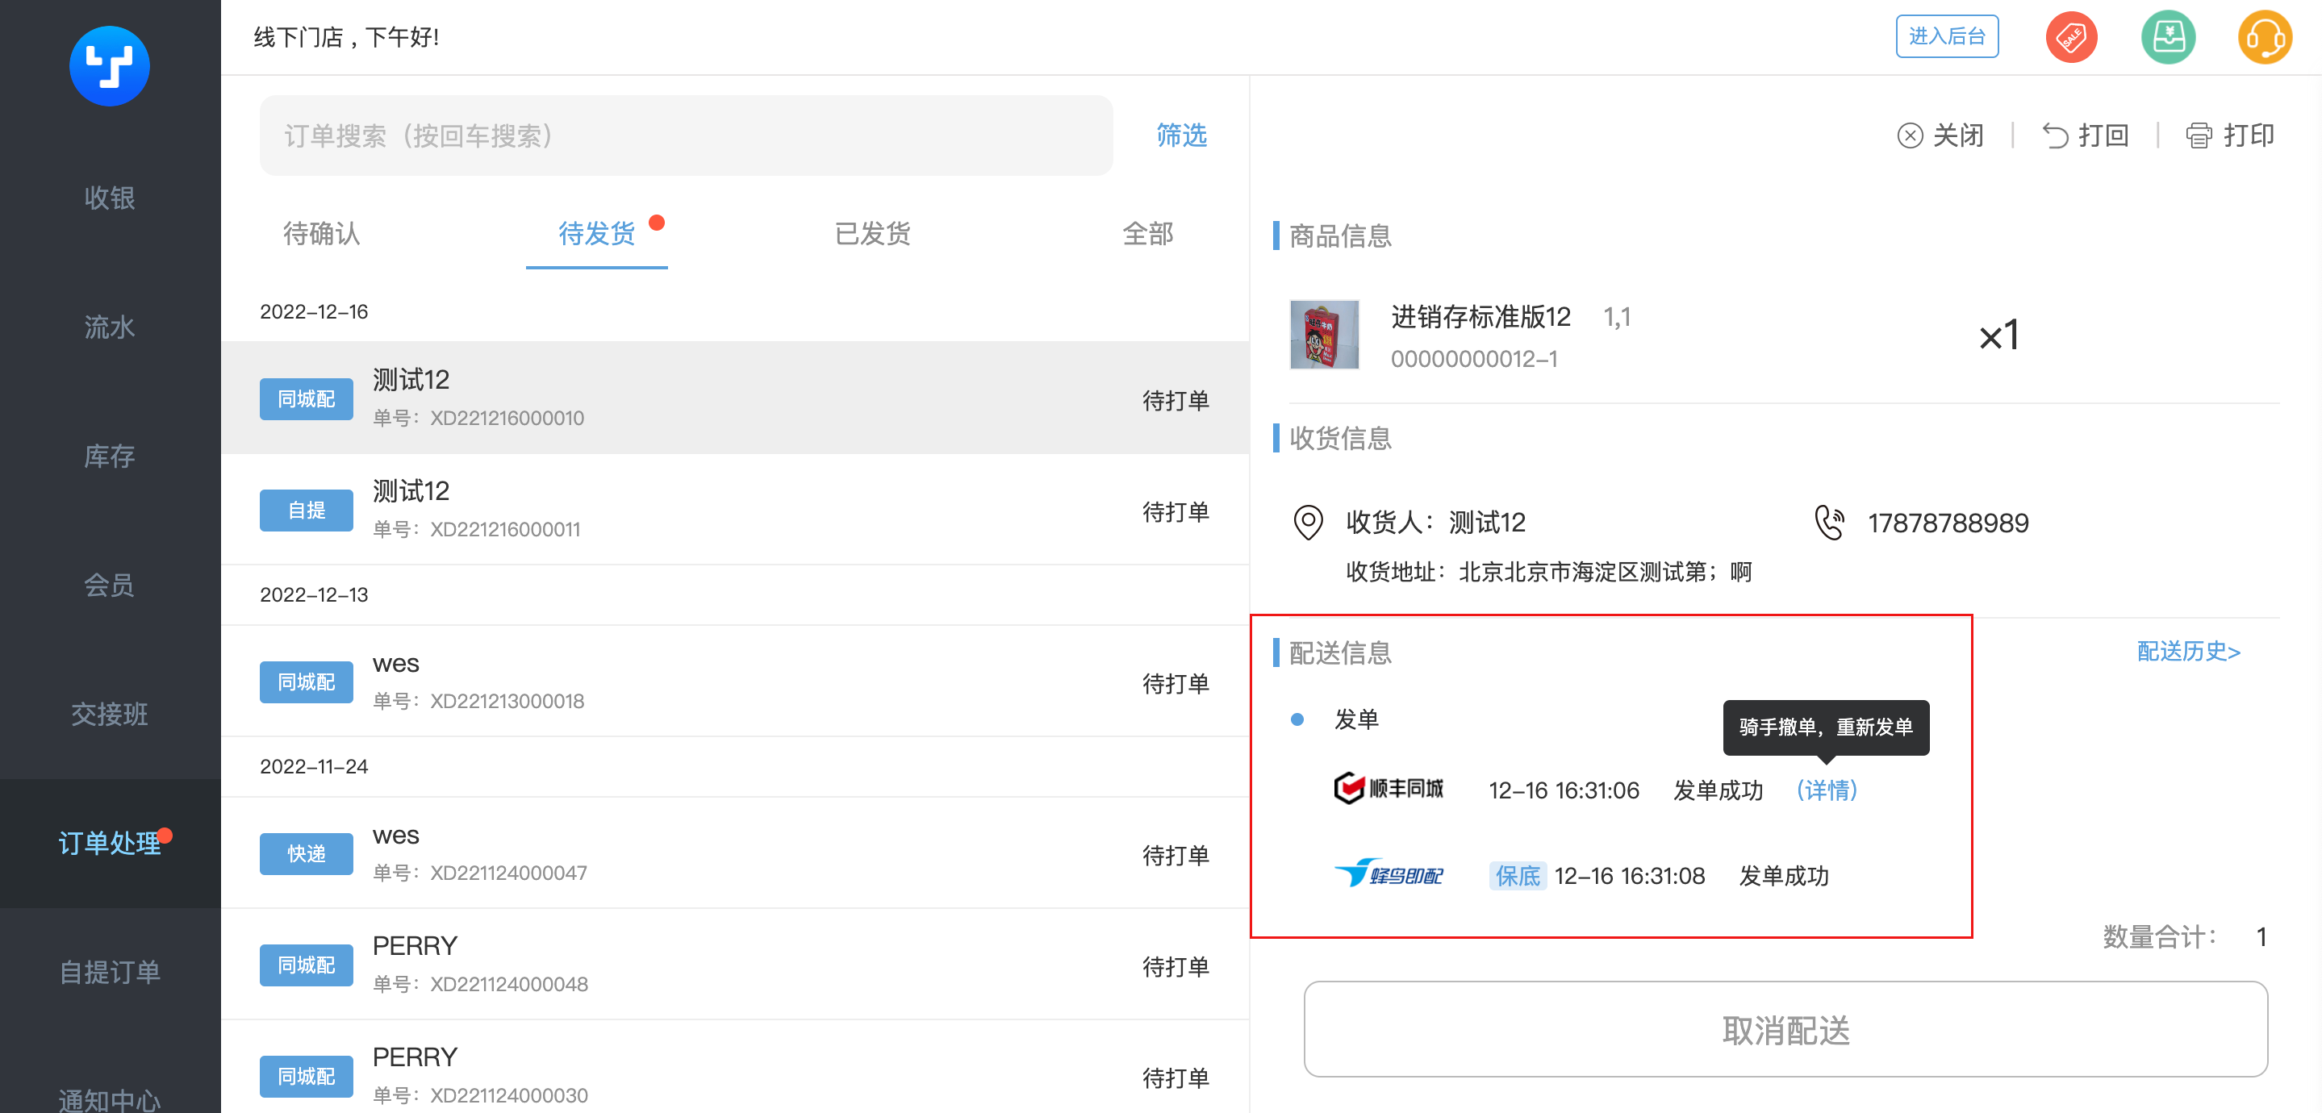This screenshot has width=2322, height=1113.
Task: Click date header 2022-12-13
Action: tap(314, 594)
